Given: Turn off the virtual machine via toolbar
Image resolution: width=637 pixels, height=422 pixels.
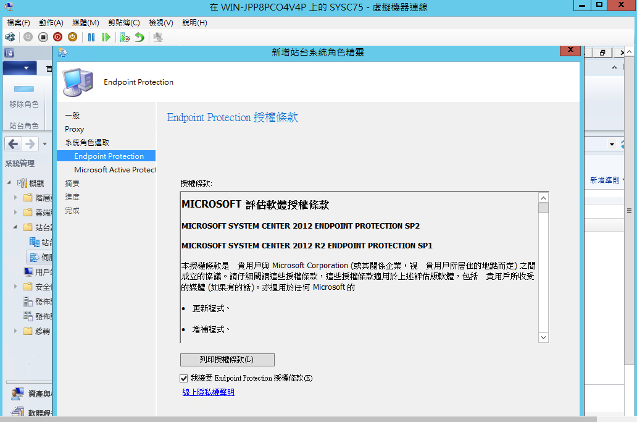Looking at the screenshot, I should tap(43, 38).
